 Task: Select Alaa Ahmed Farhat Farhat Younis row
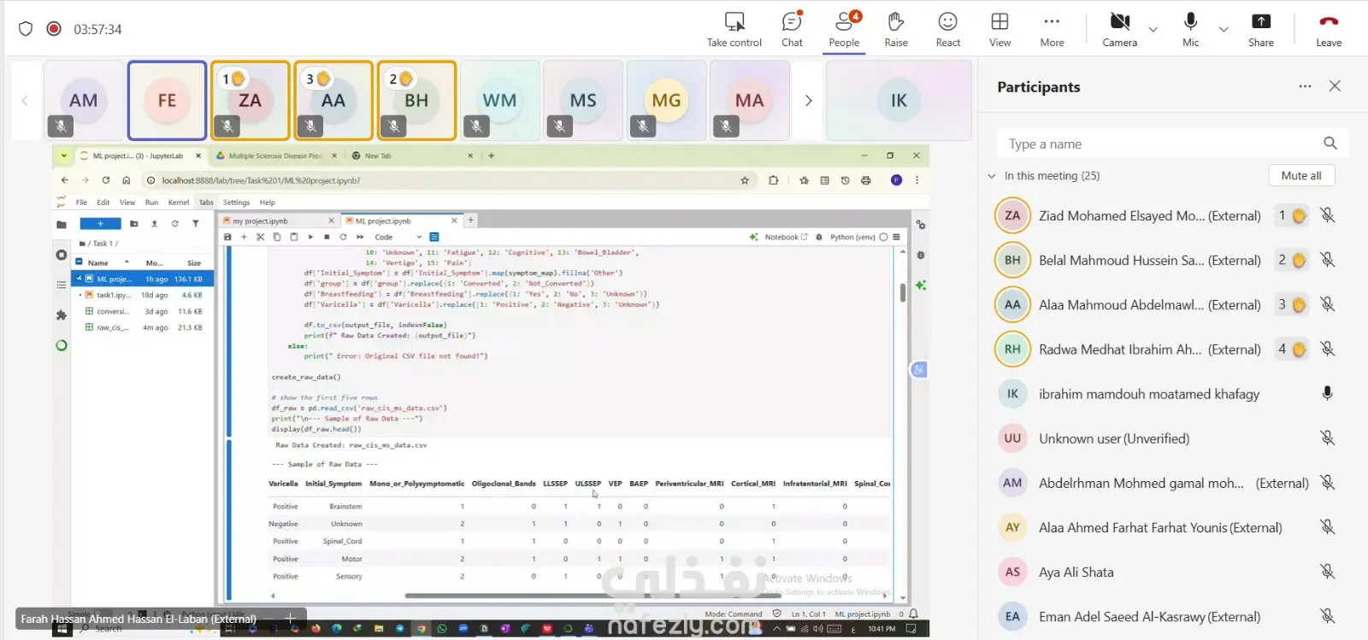pos(1167,527)
